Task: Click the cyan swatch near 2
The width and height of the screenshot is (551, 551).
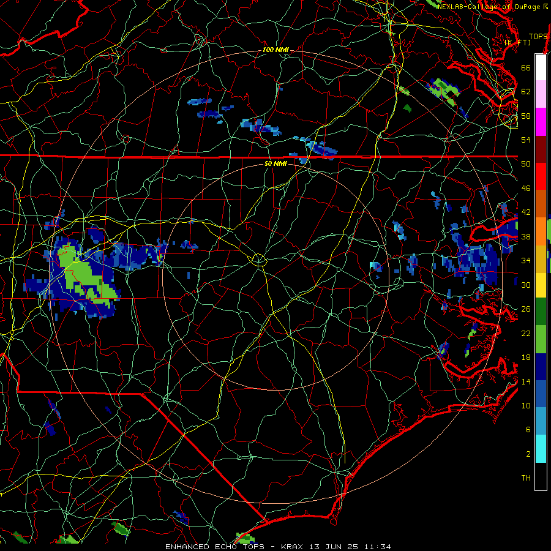Action: 541,449
